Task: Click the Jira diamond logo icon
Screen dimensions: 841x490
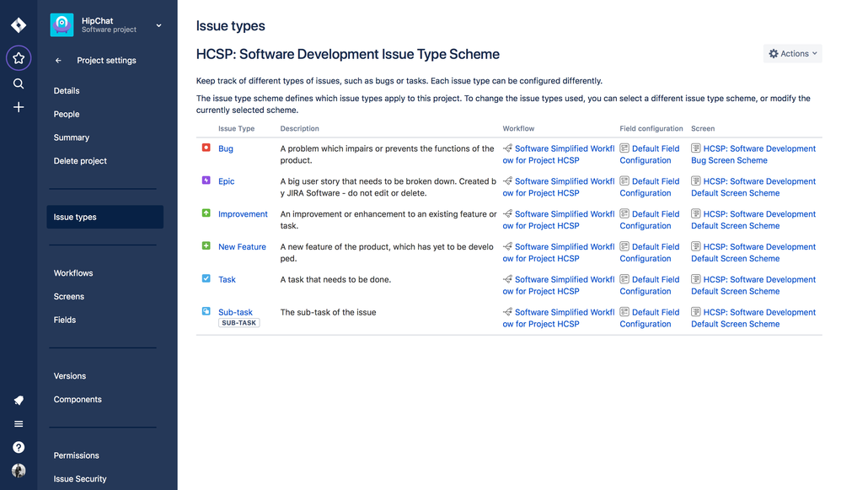Action: pyautogui.click(x=19, y=25)
